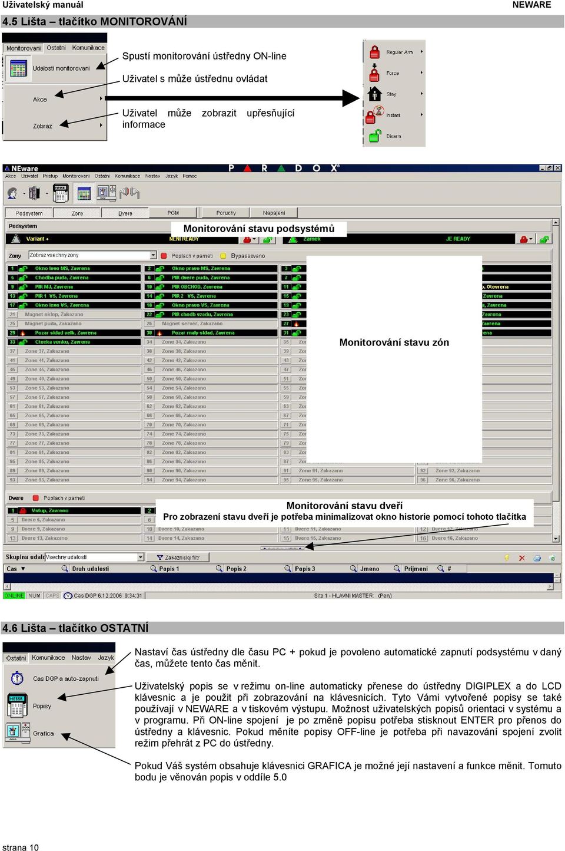Select zone row 'Pozar sklad velk, Zavrena'
565x851 pixels.
point(74,333)
